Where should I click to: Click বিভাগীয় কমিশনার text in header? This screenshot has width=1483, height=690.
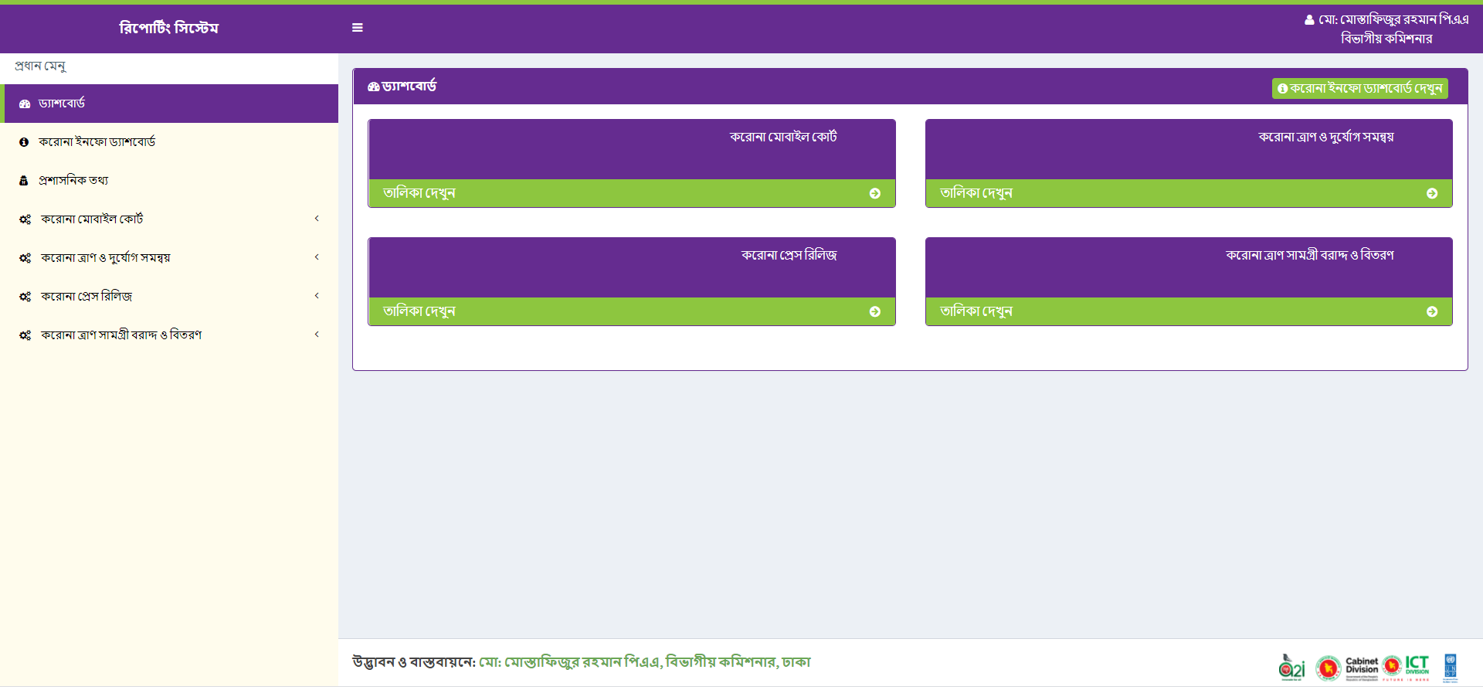coord(1386,39)
